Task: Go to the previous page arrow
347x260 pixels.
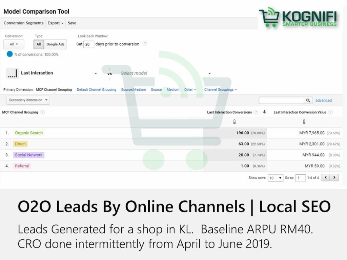Action: pyautogui.click(x=326, y=177)
